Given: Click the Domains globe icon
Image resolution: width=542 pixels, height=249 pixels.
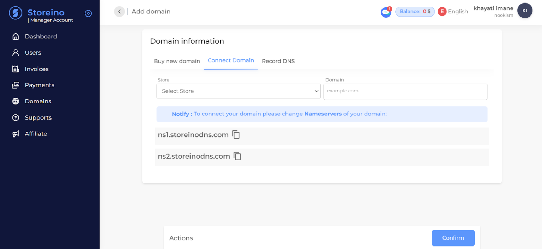Looking at the screenshot, I should pos(16,101).
